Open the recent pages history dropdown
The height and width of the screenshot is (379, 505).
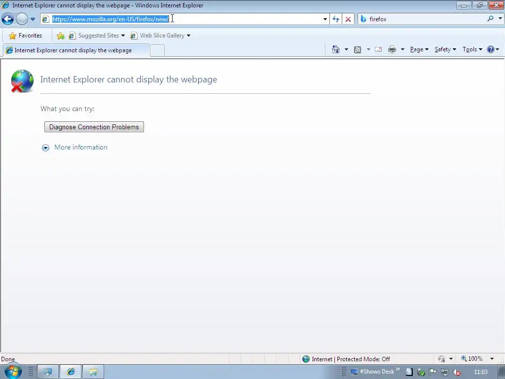point(33,19)
